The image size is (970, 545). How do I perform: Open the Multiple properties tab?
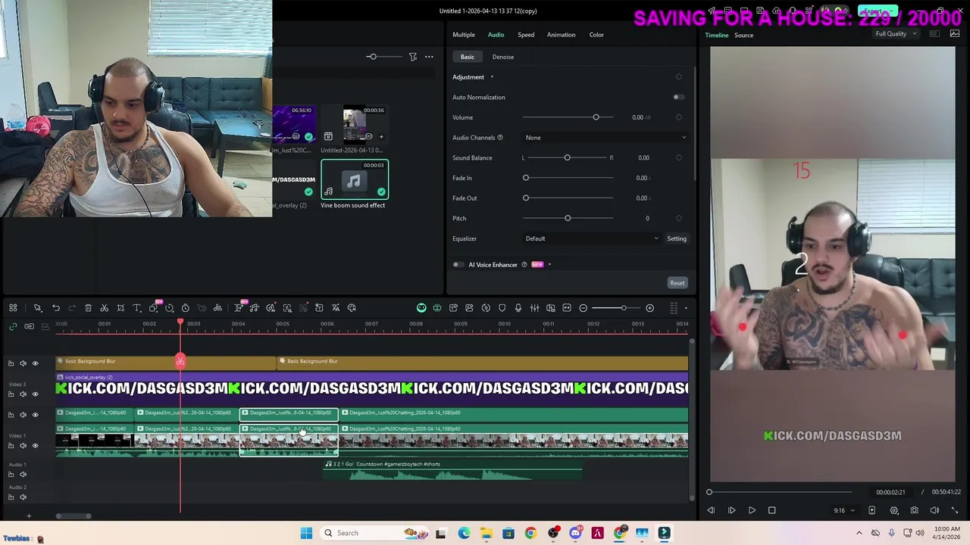[x=464, y=35]
